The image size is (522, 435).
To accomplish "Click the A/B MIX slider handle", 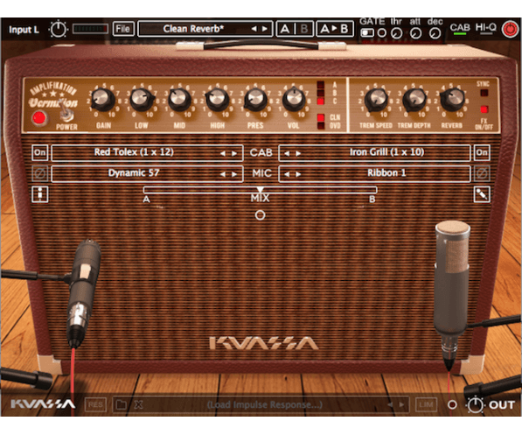I will tap(260, 190).
